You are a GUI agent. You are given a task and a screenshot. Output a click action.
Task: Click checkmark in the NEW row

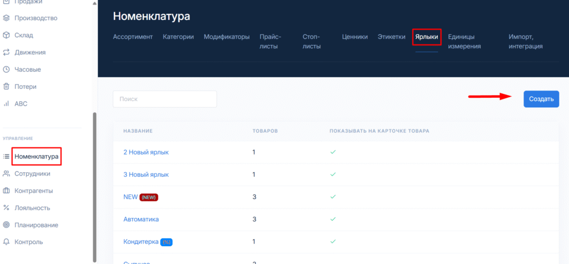(333, 197)
